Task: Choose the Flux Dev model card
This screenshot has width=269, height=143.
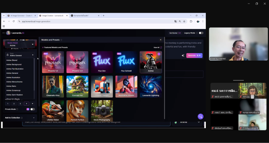Action: point(102,62)
